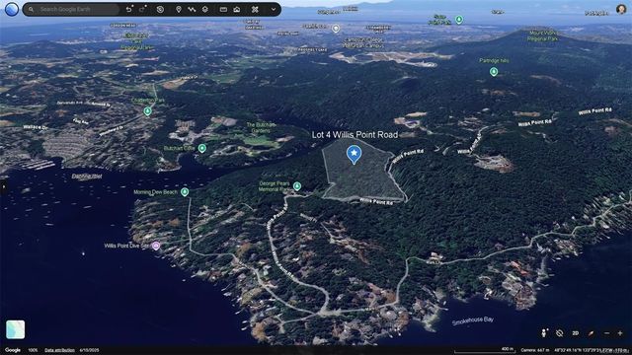Click the compass reset north icon

591,333
